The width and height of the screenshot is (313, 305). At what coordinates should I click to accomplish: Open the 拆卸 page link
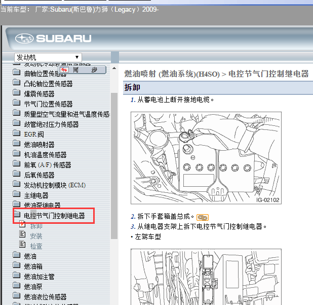pos(36,226)
